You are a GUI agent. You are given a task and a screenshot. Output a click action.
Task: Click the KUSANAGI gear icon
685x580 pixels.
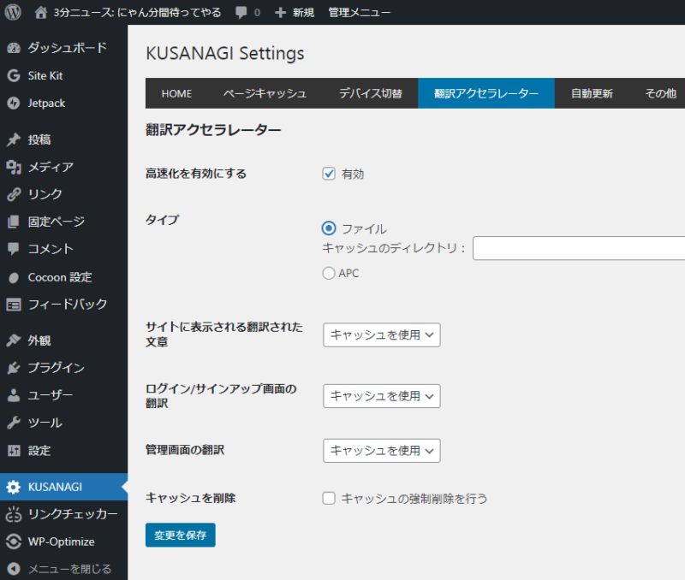point(14,487)
